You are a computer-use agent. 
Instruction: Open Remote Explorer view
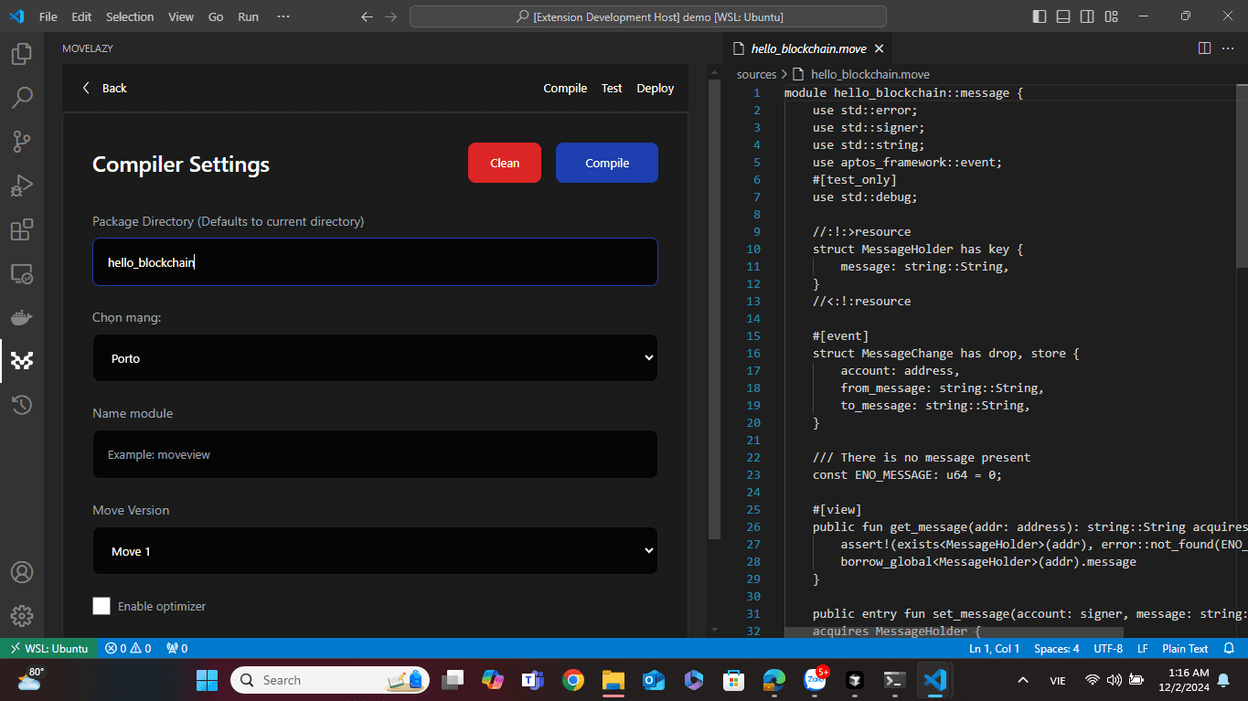coord(22,273)
